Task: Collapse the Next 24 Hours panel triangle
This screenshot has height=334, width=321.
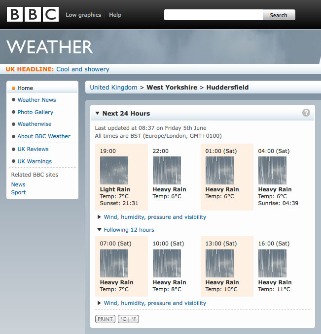Action: click(98, 113)
